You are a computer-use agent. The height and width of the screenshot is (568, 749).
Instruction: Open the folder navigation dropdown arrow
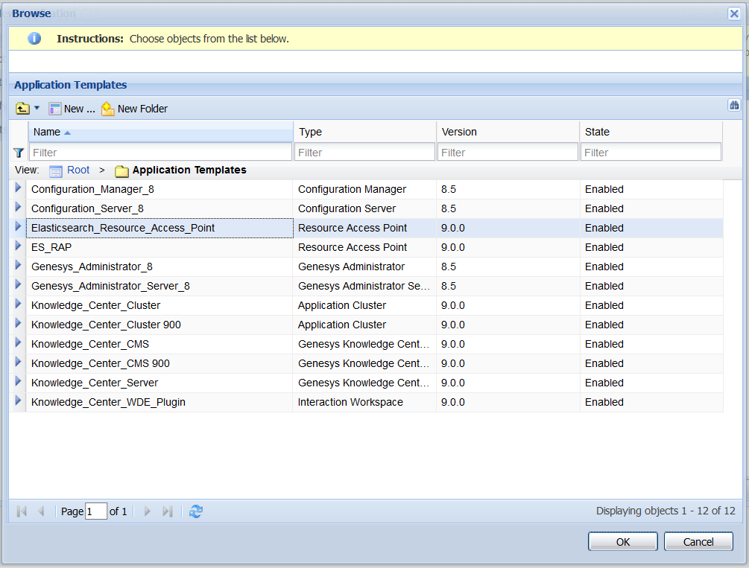[x=37, y=109]
